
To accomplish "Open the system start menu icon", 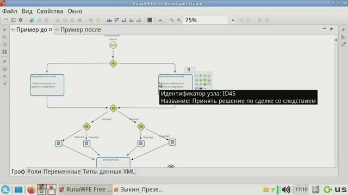I will tap(5, 190).
